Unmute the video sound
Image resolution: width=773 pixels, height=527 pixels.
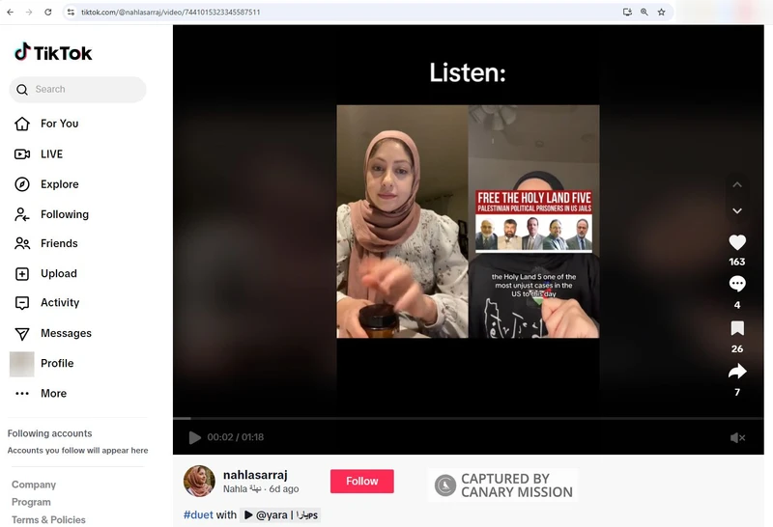[x=737, y=437]
